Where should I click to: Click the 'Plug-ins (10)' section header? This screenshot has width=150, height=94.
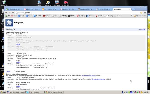(10, 30)
